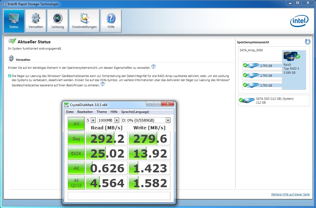This screenshot has width=316, height=208.
Task: Open the Datei menu in CrystalDiskMark
Action: tap(70, 112)
